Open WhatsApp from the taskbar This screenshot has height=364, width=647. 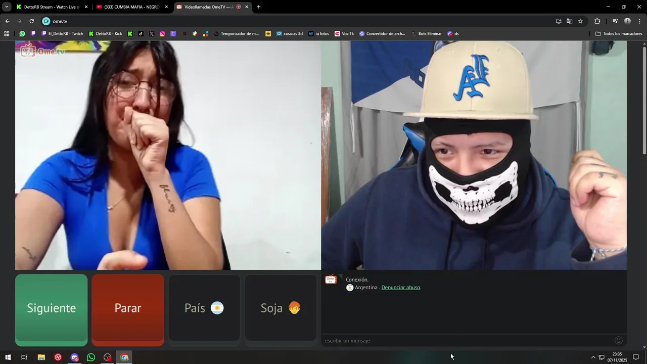(91, 357)
